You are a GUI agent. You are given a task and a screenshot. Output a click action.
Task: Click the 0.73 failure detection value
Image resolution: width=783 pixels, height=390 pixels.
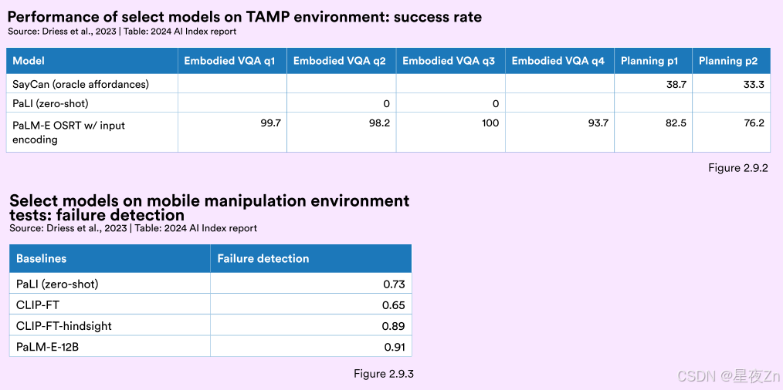394,284
